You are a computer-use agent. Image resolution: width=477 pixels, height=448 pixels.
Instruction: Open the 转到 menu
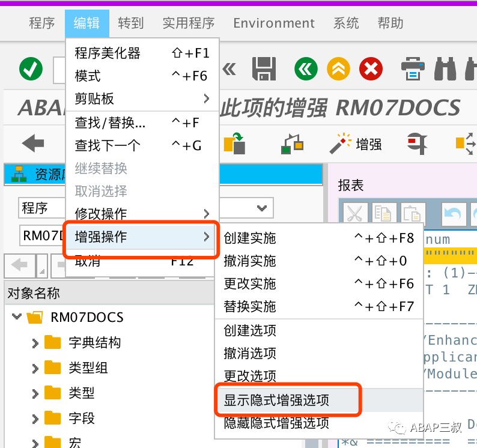click(131, 23)
